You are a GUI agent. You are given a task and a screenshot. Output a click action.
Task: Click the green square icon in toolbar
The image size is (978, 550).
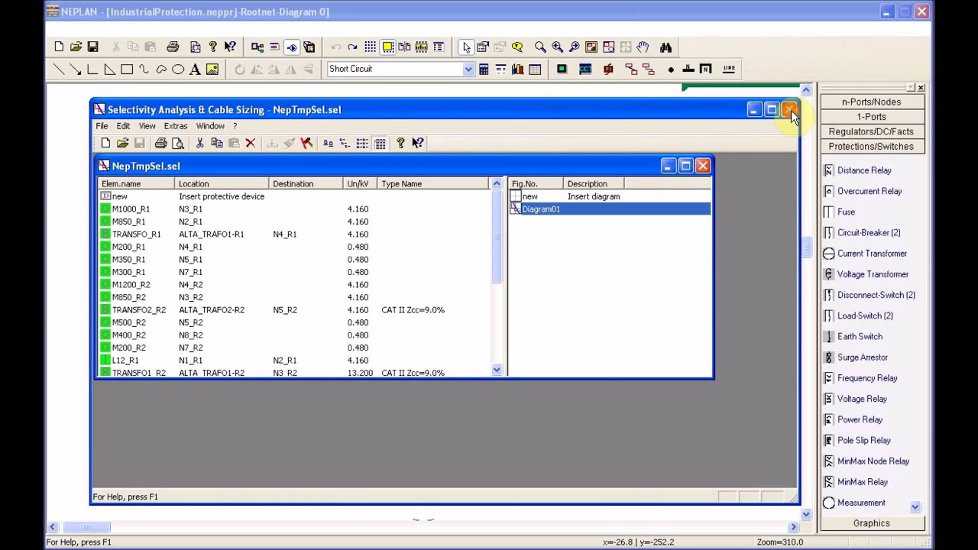pos(562,70)
